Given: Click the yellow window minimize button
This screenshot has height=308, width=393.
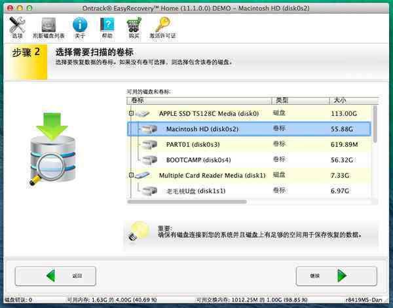Looking at the screenshot, I should (20, 8).
